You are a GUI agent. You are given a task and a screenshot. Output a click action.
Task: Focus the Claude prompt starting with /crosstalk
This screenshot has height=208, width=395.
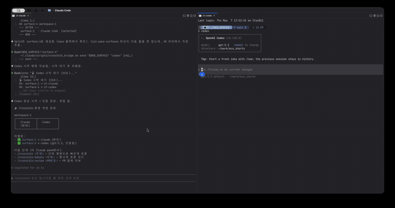point(104,178)
